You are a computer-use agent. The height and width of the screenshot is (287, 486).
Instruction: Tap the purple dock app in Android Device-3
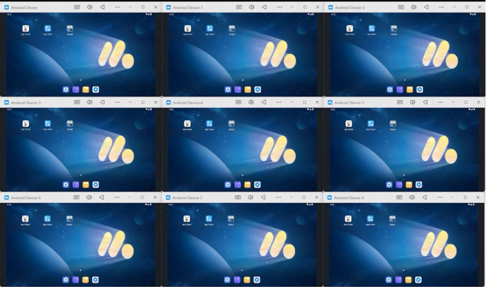[x=76, y=185]
